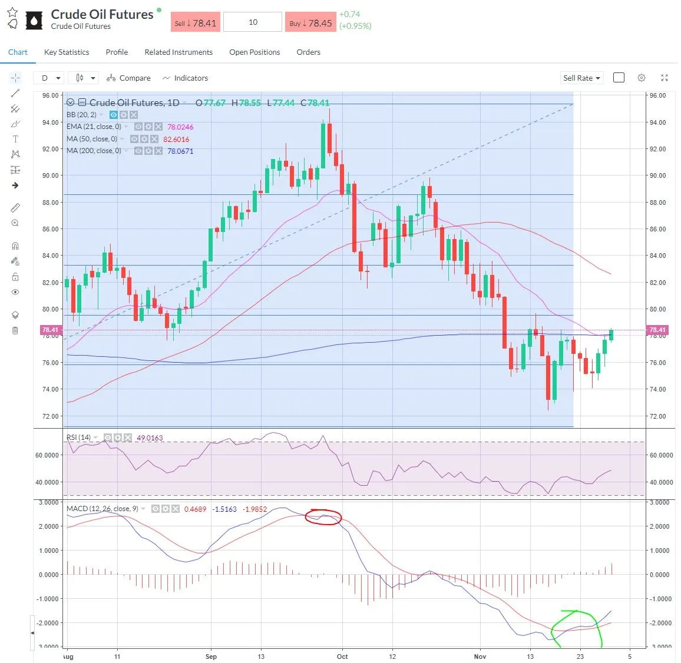The image size is (681, 663).
Task: Open chart settings via gear icon
Action: (x=641, y=77)
